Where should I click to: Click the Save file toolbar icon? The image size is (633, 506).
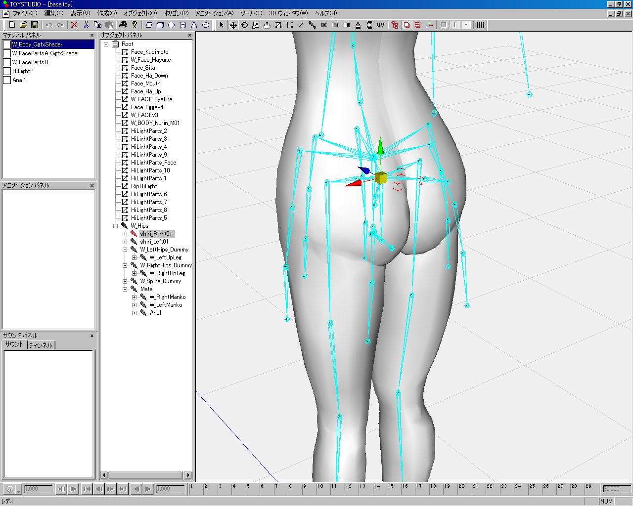[x=35, y=25]
